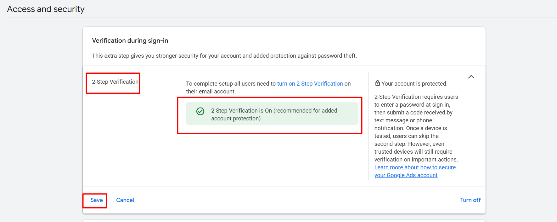Image resolution: width=557 pixels, height=222 pixels.
Task: Cancel the verification changes
Action: coord(125,200)
